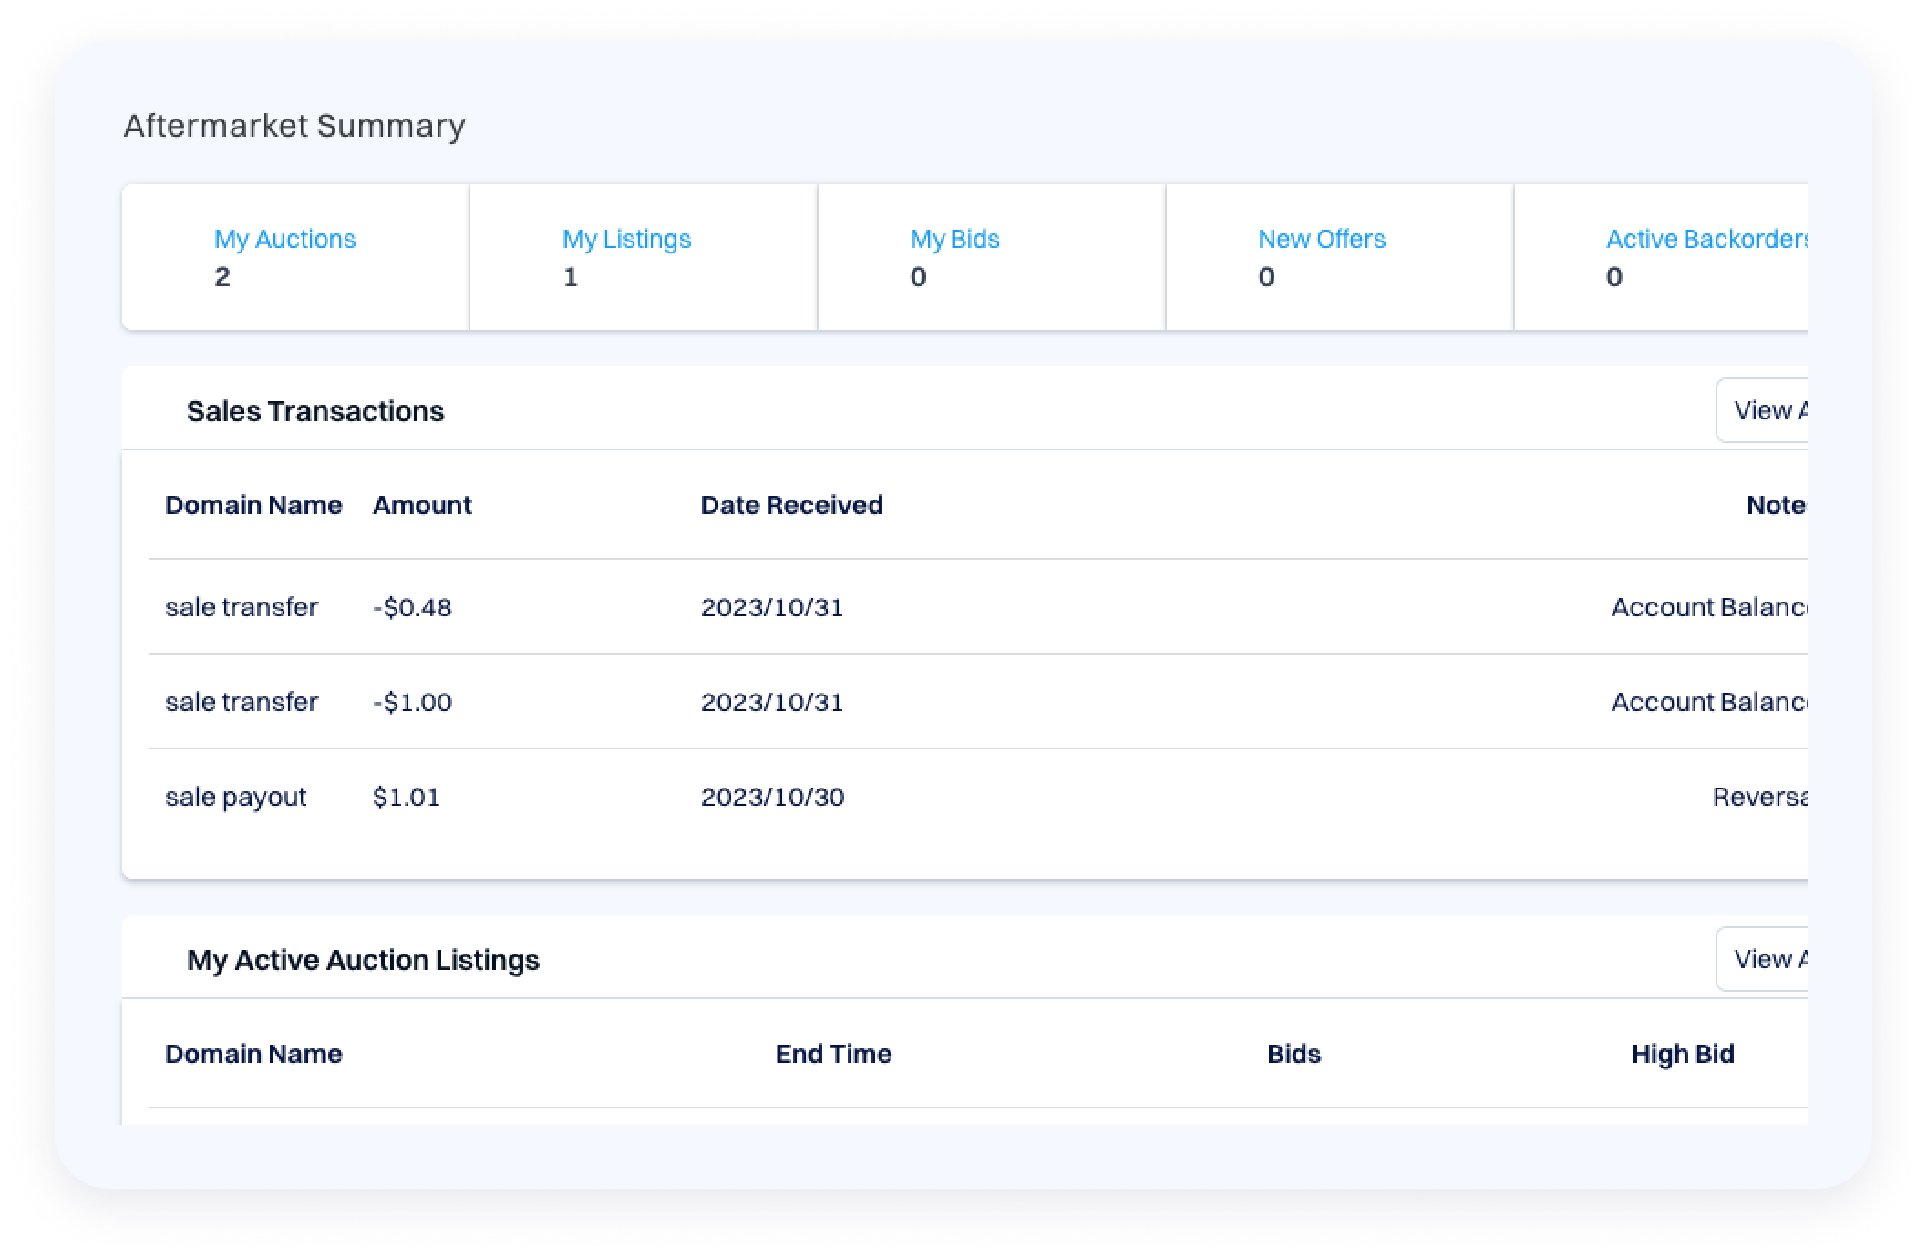Click auction listings Domain Name header
This screenshot has height=1258, width=1927.
pos(253,1054)
